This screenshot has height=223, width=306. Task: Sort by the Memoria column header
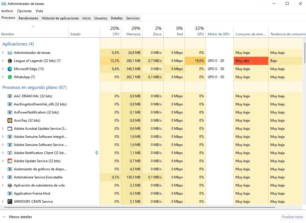132,31
